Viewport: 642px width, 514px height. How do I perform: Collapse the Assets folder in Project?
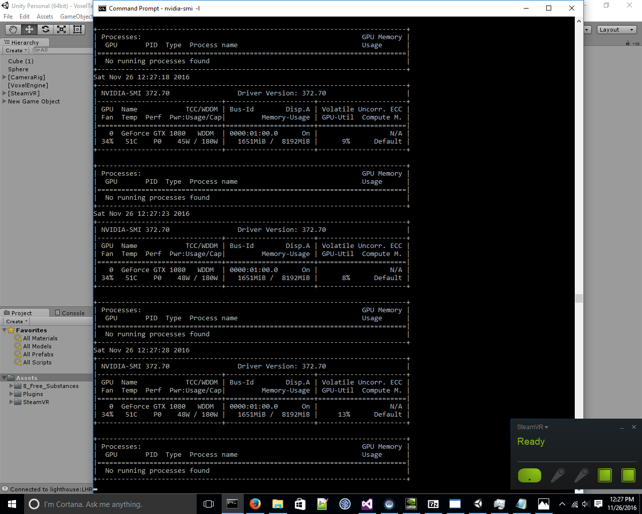coord(5,378)
